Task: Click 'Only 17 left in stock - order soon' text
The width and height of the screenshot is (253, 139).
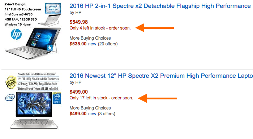Action: pos(101,98)
